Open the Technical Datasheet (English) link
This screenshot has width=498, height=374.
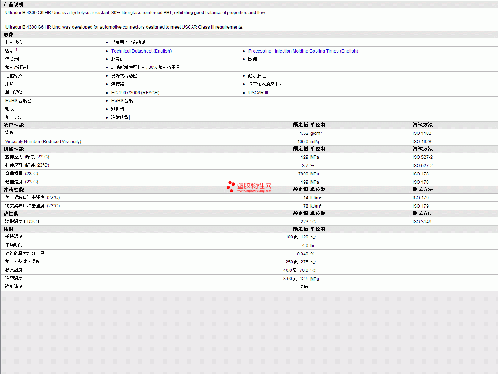click(x=141, y=51)
